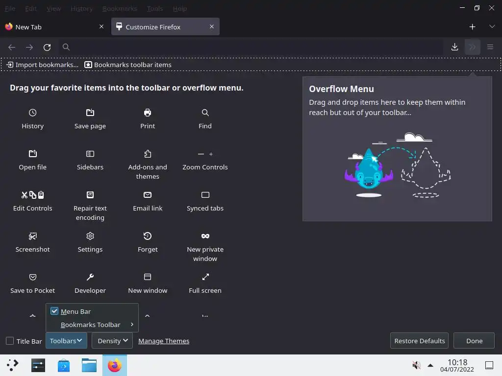Select the Edit Controls item
The width and height of the screenshot is (502, 376).
[32, 201]
